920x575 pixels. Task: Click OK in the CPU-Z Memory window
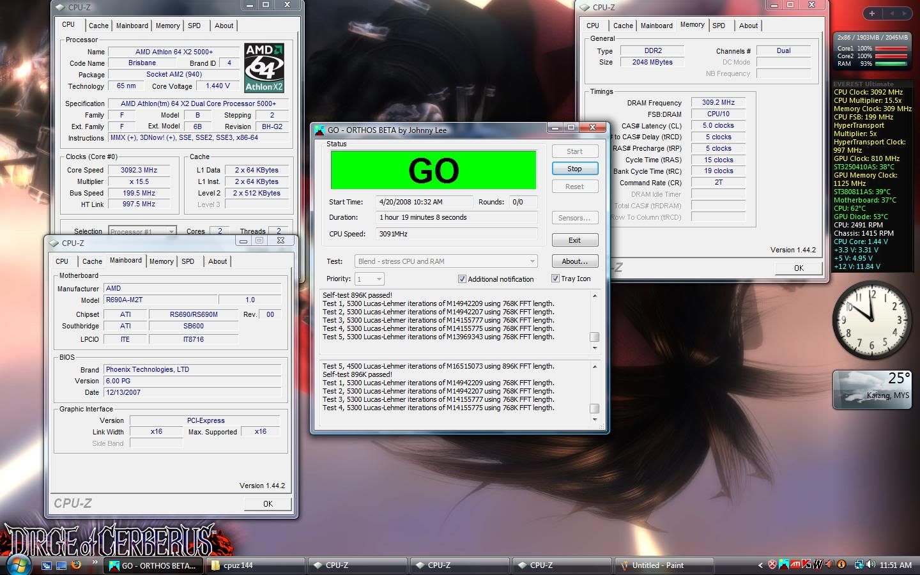[x=799, y=268]
